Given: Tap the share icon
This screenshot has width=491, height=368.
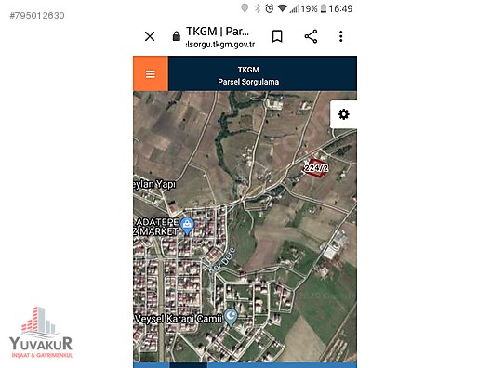Looking at the screenshot, I should [x=311, y=36].
